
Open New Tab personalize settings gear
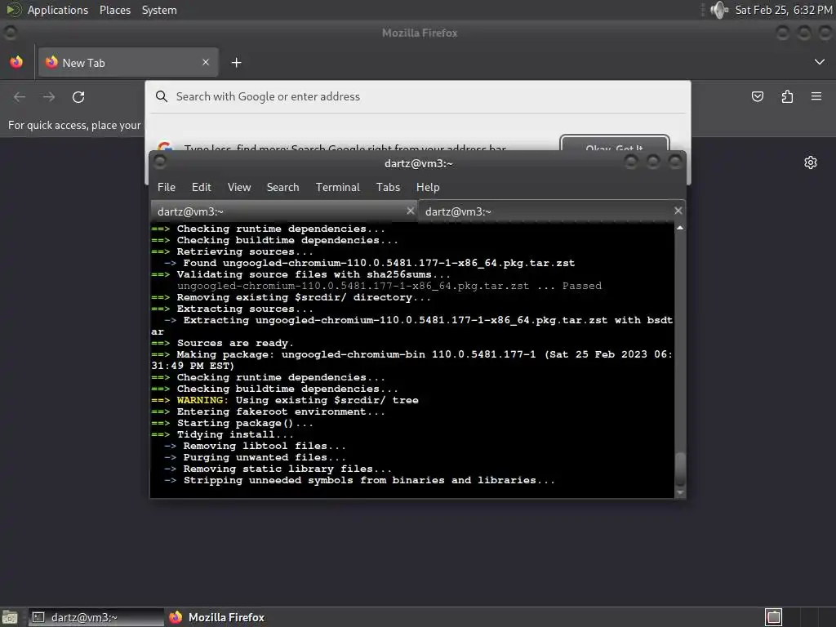[811, 162]
